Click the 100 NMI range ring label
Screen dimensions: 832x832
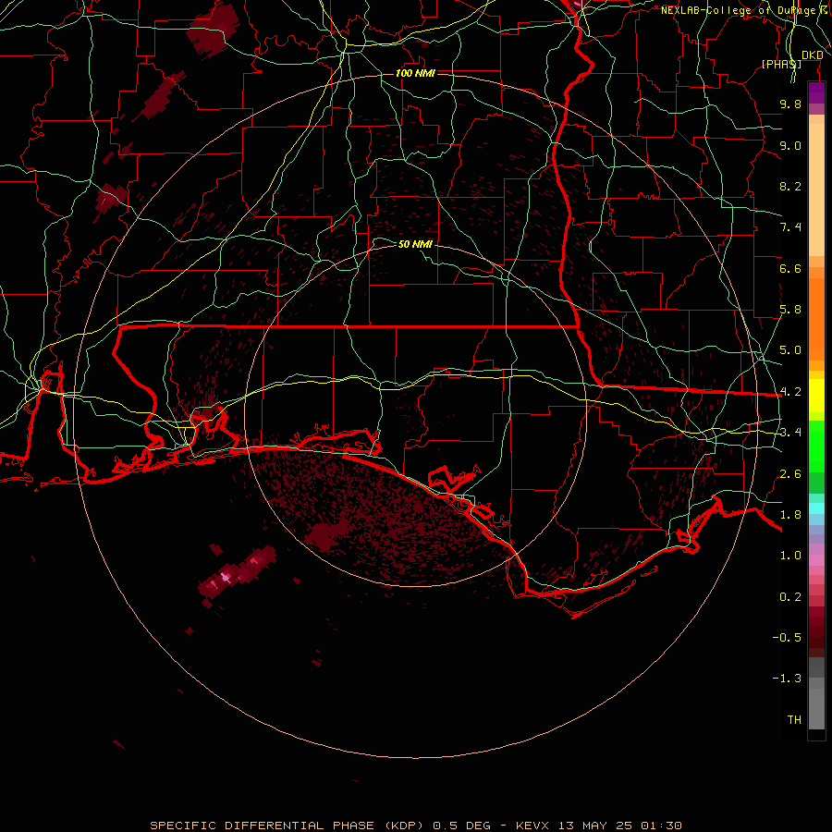click(415, 73)
